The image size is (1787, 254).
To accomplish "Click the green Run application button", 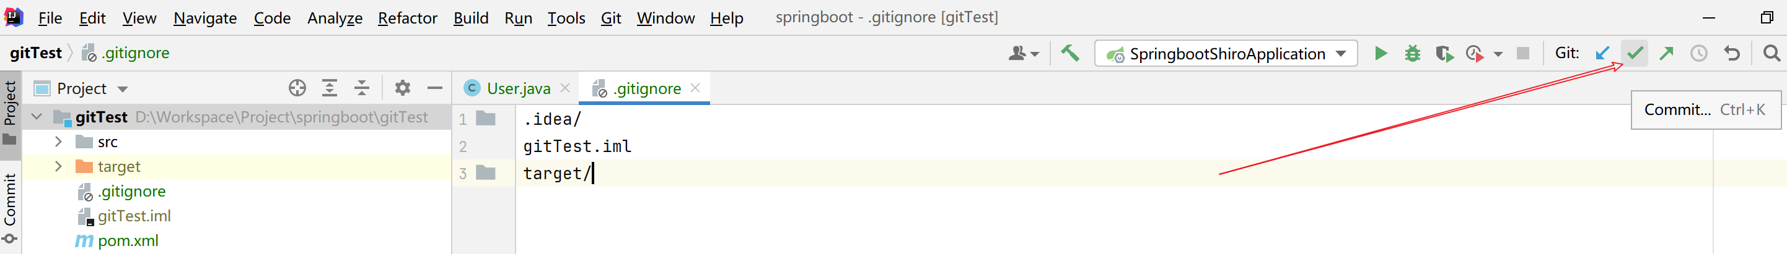I will coord(1381,53).
